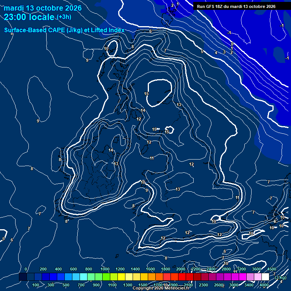Viewport: 291px width, 291px height.
Task: Click the Run GFS 18Z header banner
Action: (241, 6)
